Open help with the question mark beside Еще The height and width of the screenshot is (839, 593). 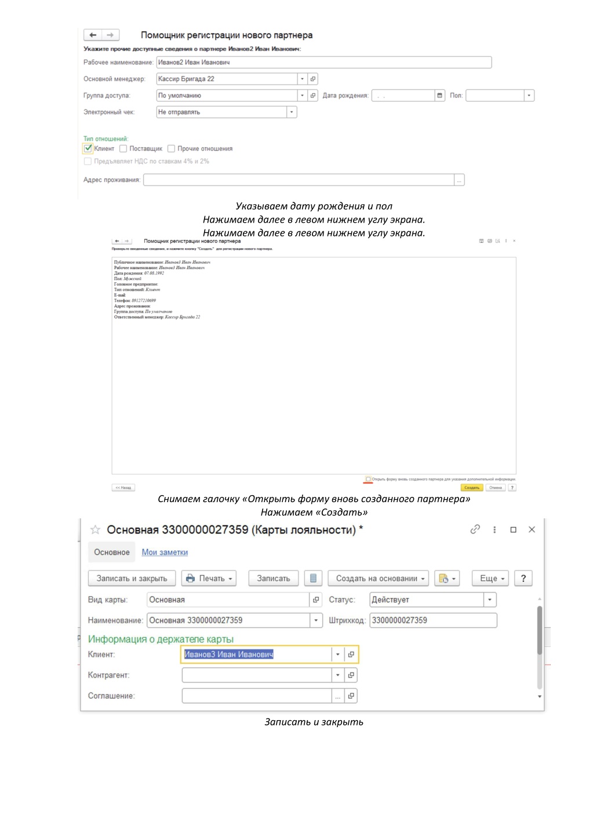pyautogui.click(x=523, y=578)
